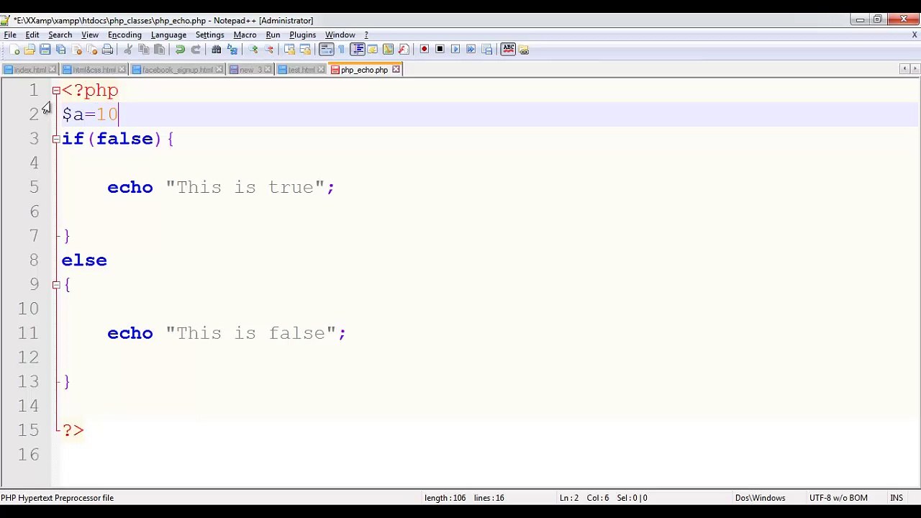
Task: Toggle the Document Map icon
Action: pos(389,50)
